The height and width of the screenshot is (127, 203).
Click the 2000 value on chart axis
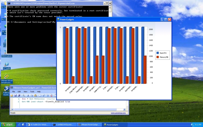click(151, 29)
